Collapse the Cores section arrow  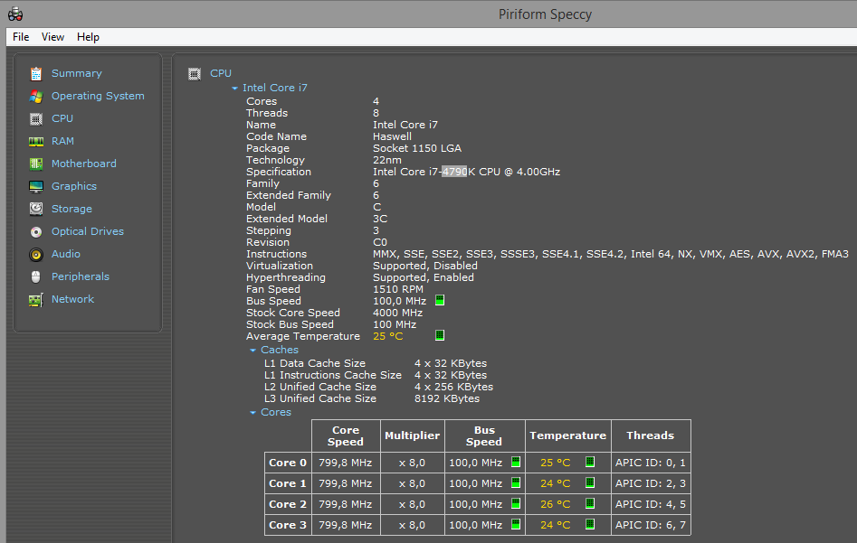coord(252,413)
